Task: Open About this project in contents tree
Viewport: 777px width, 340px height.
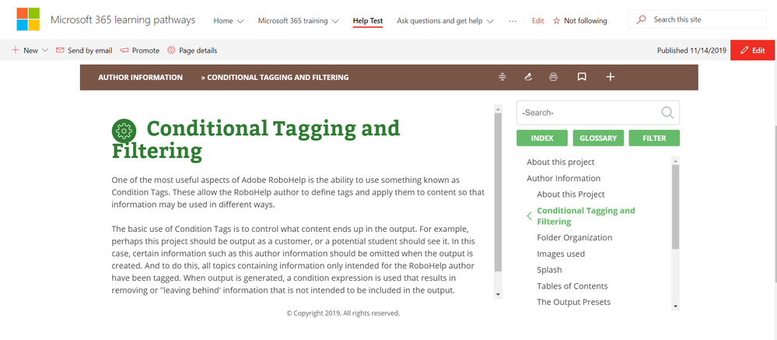Action: [561, 162]
